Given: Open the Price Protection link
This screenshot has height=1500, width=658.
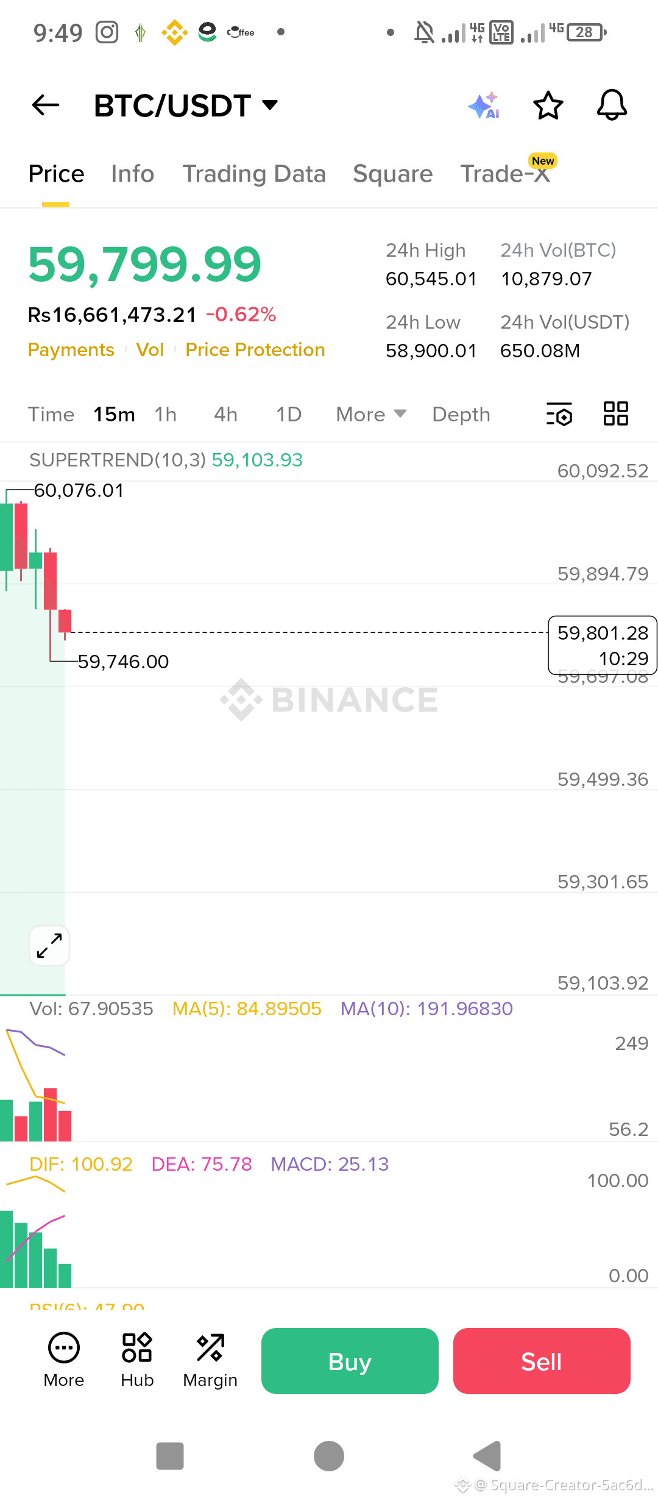Looking at the screenshot, I should coord(255,350).
